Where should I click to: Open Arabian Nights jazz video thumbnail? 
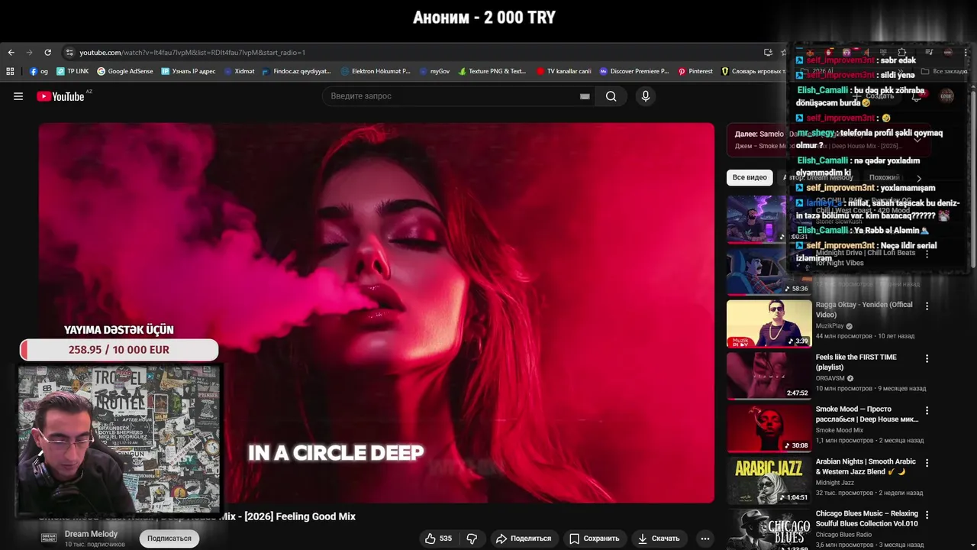[x=769, y=480]
